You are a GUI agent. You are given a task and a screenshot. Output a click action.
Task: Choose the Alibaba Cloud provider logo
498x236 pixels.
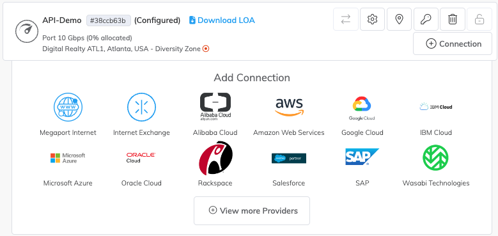[x=215, y=107]
